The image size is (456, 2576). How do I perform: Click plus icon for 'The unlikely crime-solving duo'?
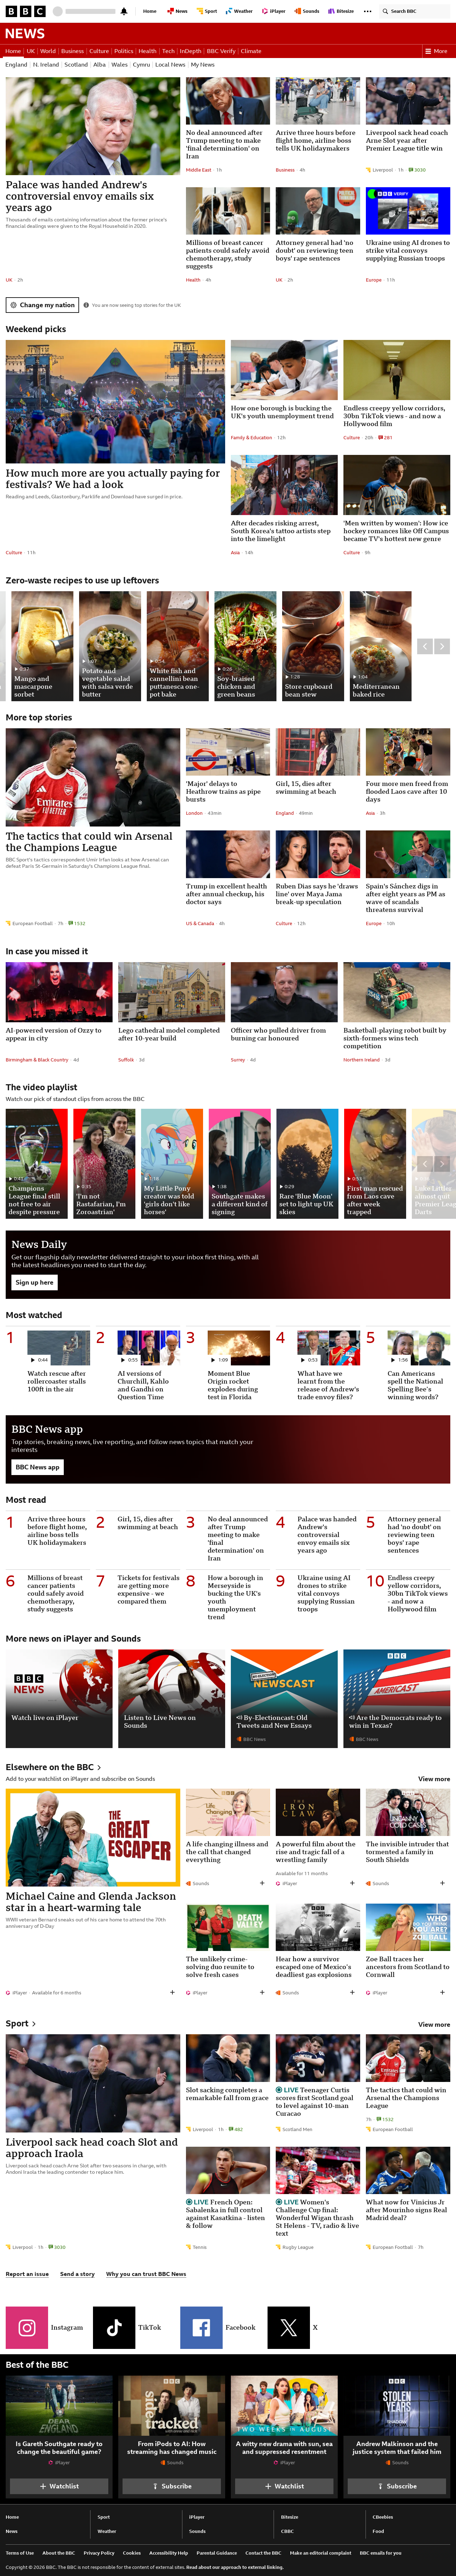(x=261, y=1992)
